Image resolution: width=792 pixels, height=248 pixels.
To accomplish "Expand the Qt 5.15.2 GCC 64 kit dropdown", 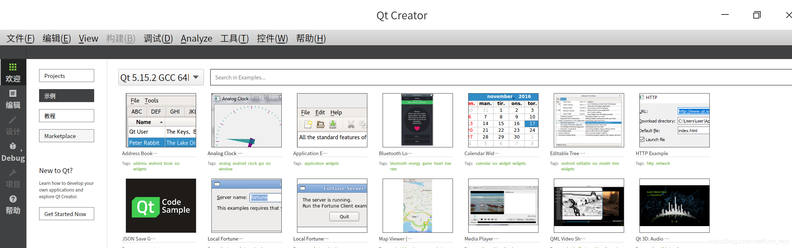I will coord(161,77).
